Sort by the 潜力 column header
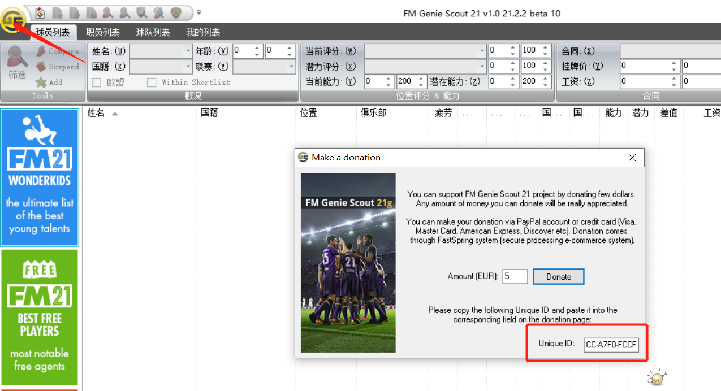Screen dimensions: 721x391 click(x=641, y=113)
